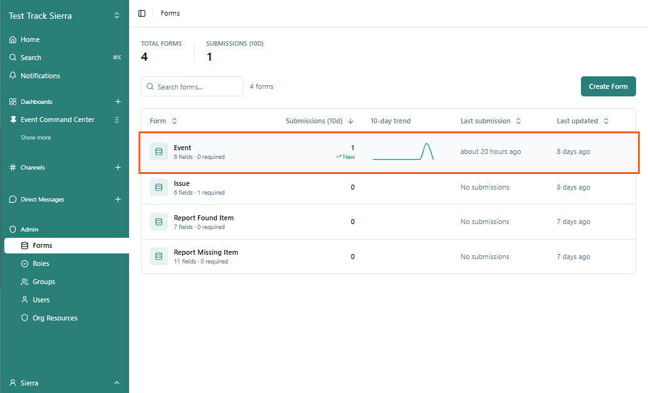The height and width of the screenshot is (393, 648).
Task: Click the Search forms input field
Action: pos(192,87)
